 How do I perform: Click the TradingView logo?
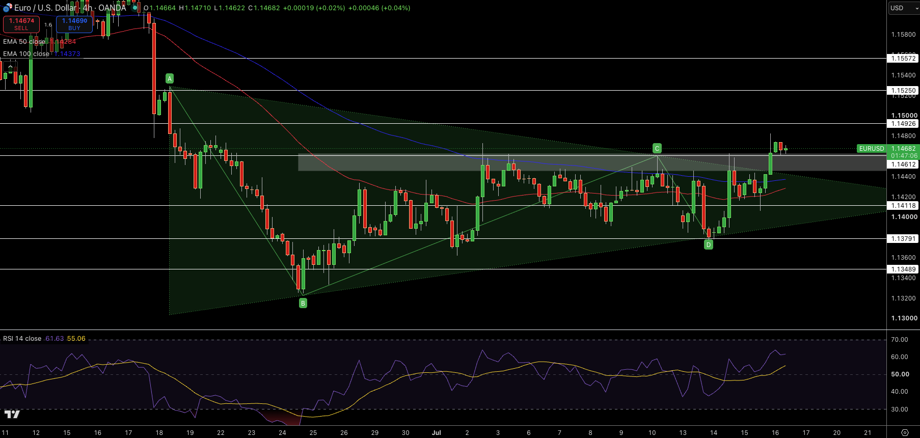point(12,414)
